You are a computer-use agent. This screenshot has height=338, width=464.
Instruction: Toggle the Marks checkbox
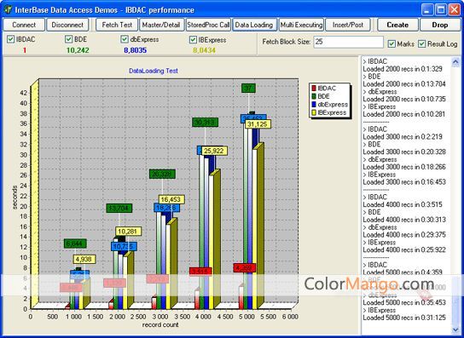point(391,43)
